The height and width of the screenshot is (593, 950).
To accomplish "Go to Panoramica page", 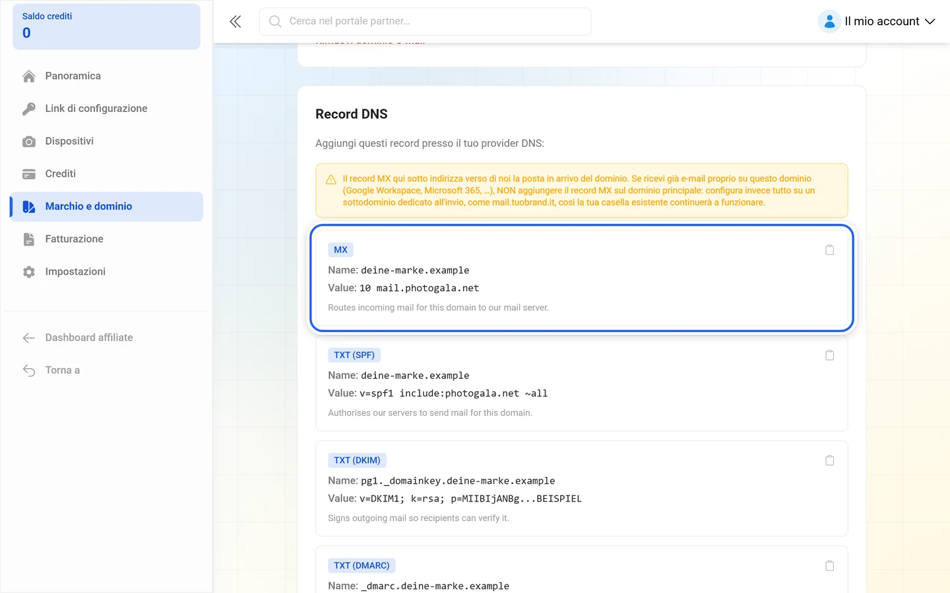I will click(106, 76).
